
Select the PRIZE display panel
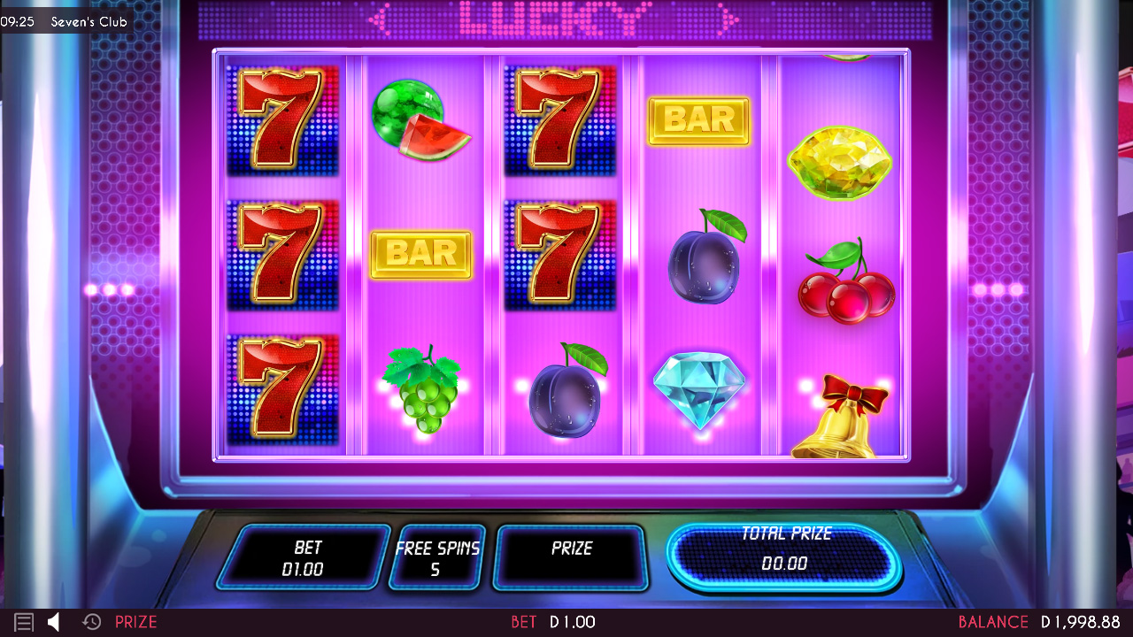click(x=571, y=557)
